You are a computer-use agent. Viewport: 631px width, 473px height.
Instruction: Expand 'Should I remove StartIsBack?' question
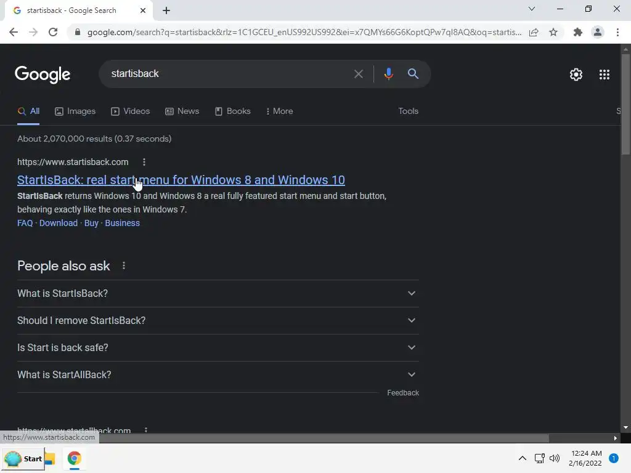click(218, 320)
